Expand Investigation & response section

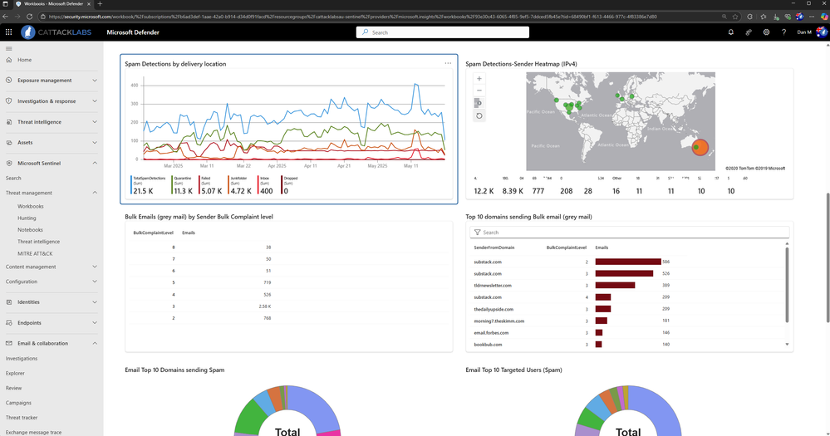[52, 101]
